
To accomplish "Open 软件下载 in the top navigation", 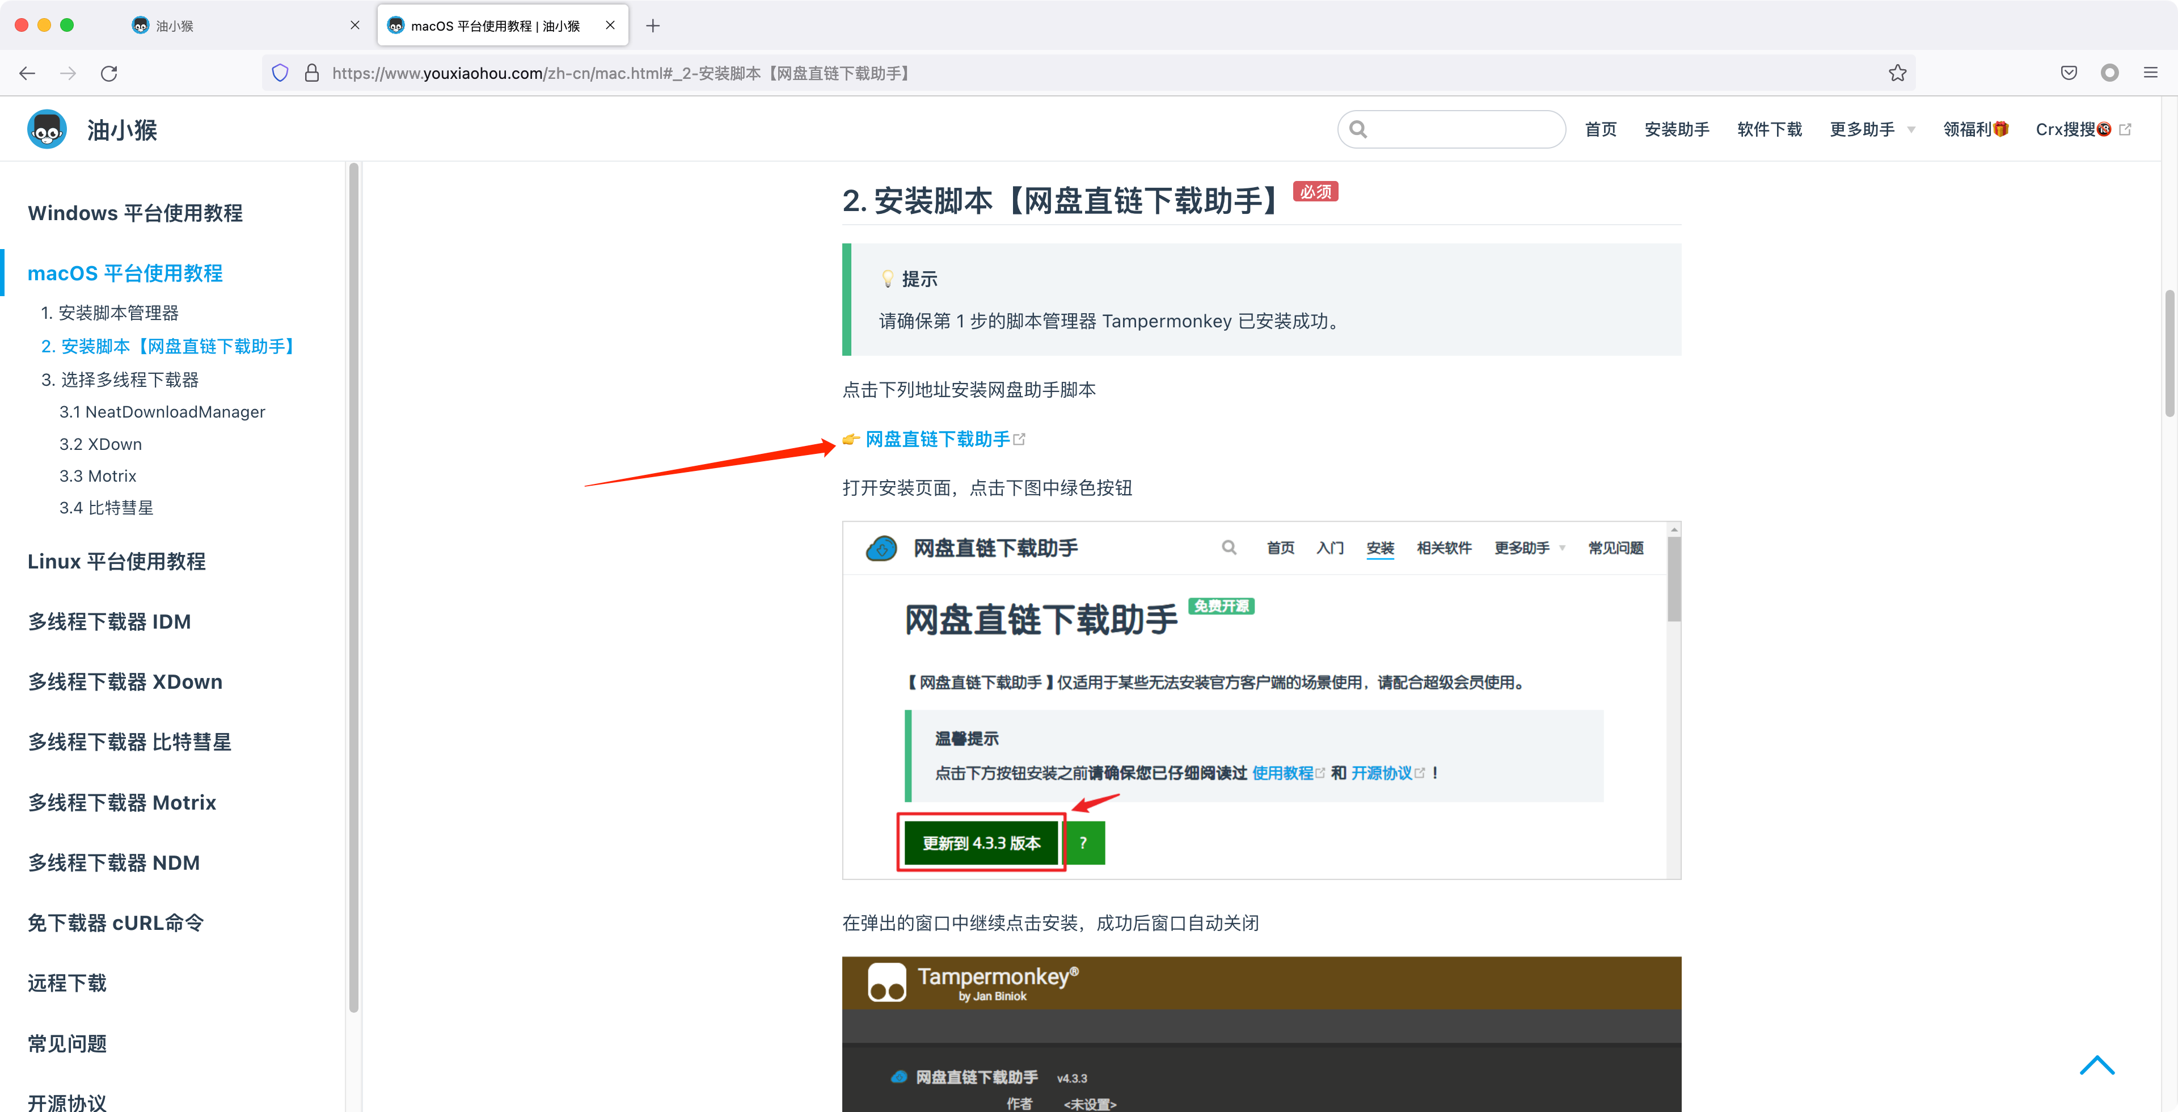I will (x=1770, y=129).
